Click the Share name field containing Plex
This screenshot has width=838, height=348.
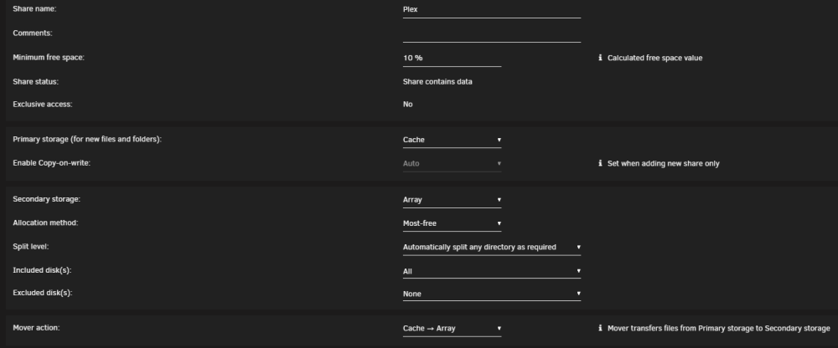(x=492, y=9)
